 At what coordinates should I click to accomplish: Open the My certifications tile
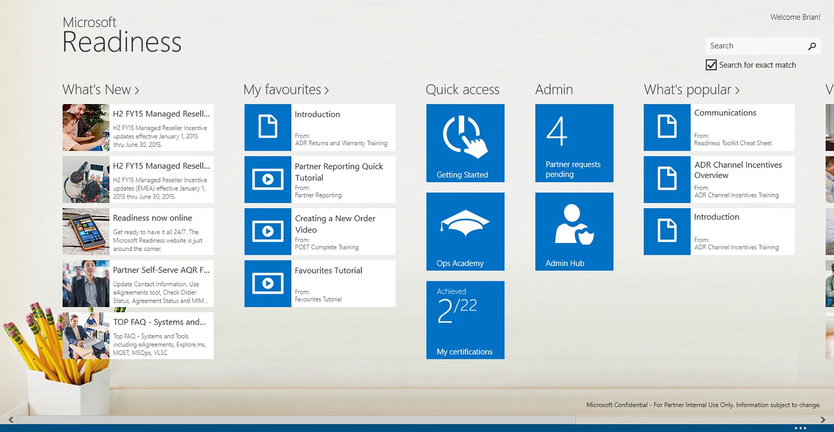(x=465, y=320)
